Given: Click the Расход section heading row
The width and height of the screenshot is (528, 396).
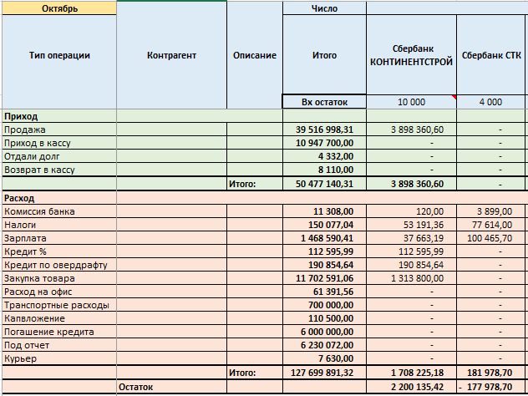Looking at the screenshot, I should 58,198.
